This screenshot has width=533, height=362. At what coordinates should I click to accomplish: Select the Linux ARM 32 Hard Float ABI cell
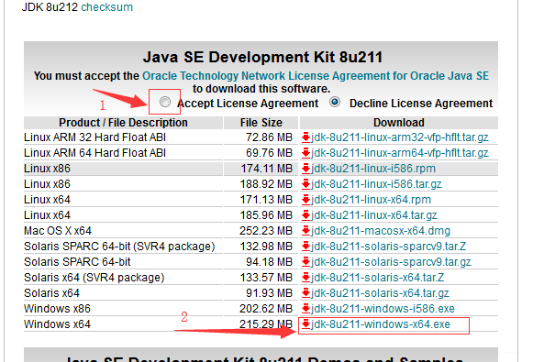(124, 137)
